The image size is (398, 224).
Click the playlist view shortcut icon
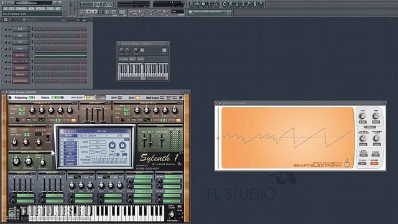coord(192,4)
